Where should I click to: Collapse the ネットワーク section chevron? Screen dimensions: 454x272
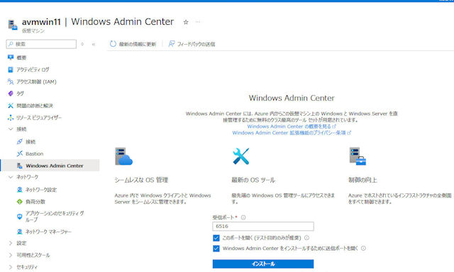tap(11, 177)
